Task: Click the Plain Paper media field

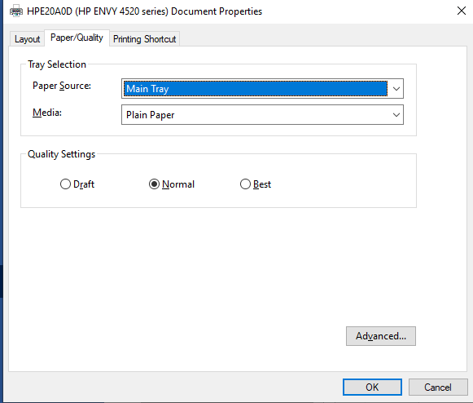Action: point(262,115)
